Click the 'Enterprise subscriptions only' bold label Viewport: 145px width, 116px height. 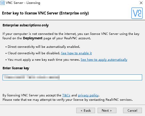click(25, 25)
